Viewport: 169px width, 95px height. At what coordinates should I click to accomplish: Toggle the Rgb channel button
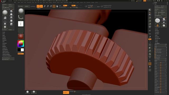[x=65, y=6]
